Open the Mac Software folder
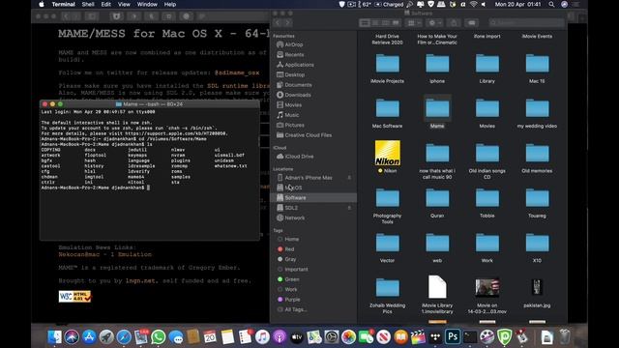 [x=387, y=108]
